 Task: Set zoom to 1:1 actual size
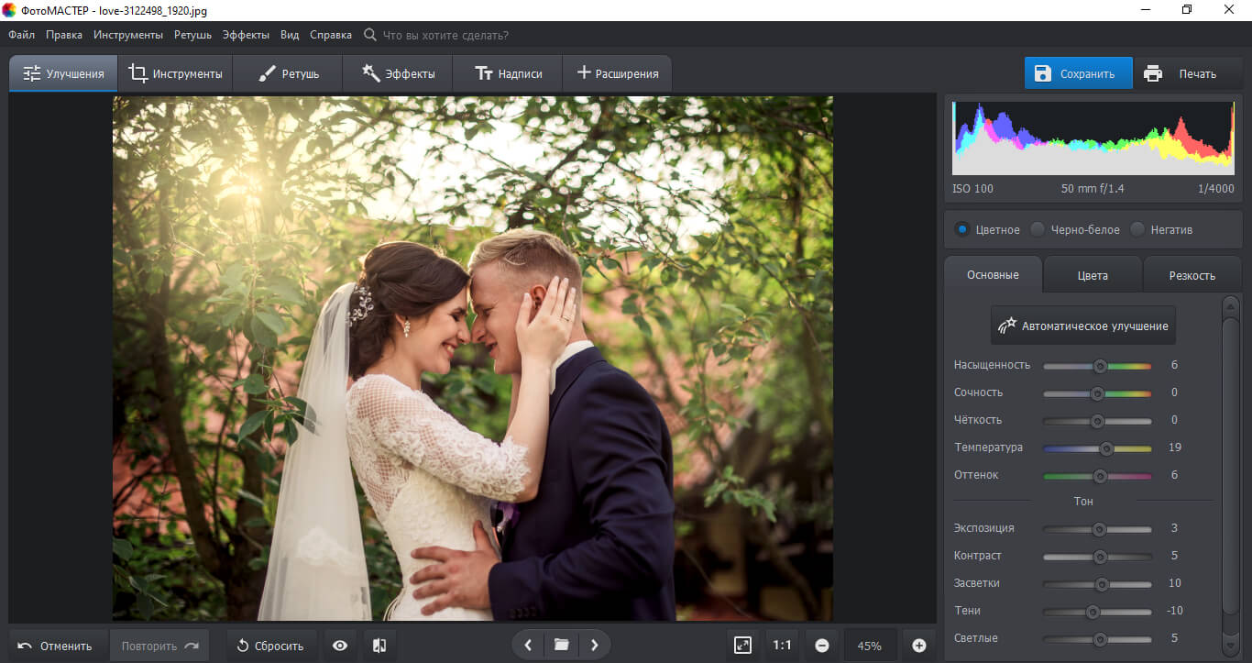pos(782,646)
